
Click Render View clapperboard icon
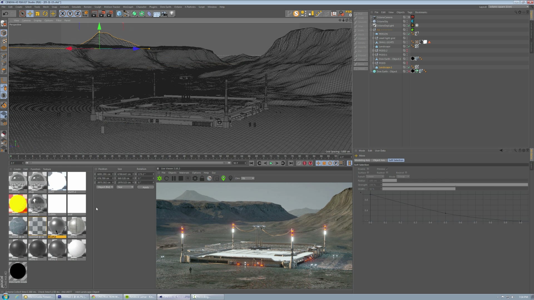pos(94,13)
